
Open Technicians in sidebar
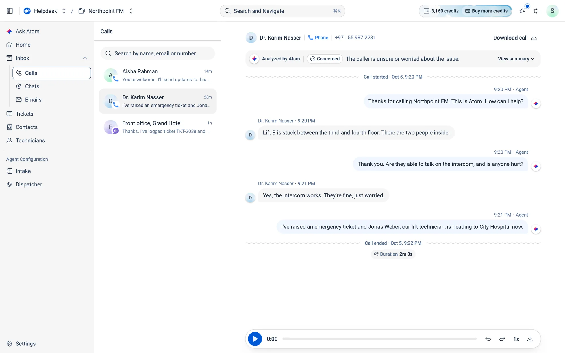click(47, 140)
